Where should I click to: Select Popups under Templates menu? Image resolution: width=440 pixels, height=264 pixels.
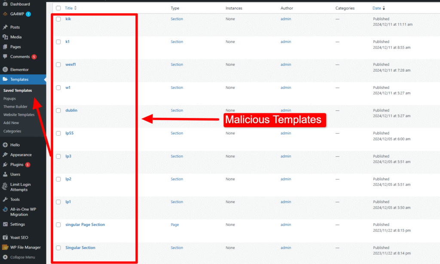pos(10,99)
